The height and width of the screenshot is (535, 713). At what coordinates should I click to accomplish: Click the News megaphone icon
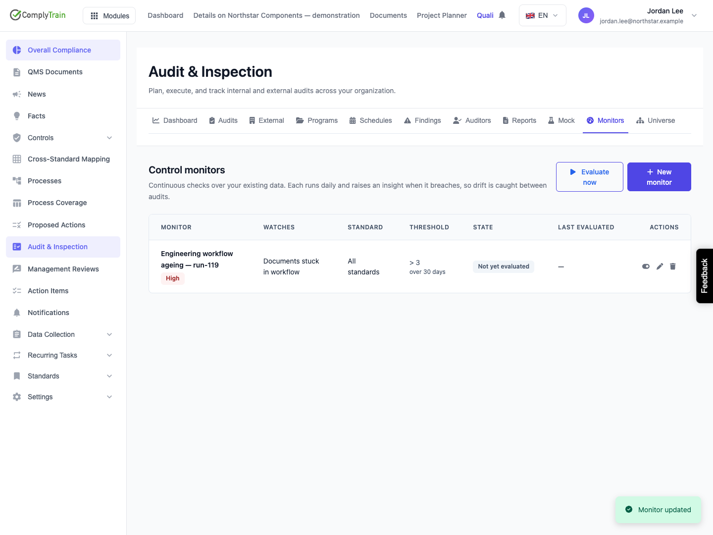pyautogui.click(x=17, y=94)
